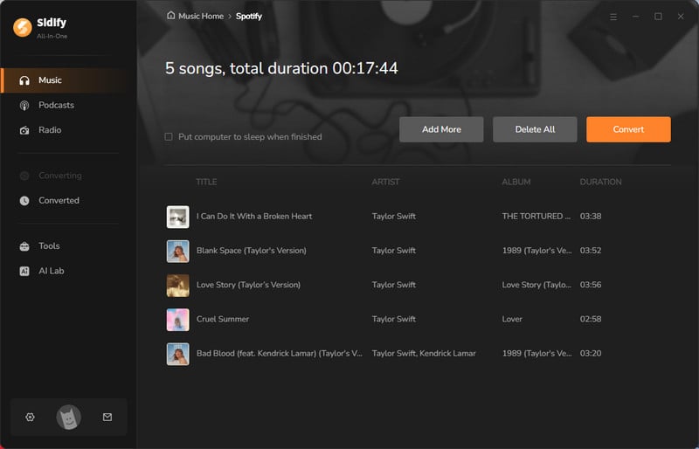
Task: Click the Podcasts microphone icon
Action: pos(24,105)
